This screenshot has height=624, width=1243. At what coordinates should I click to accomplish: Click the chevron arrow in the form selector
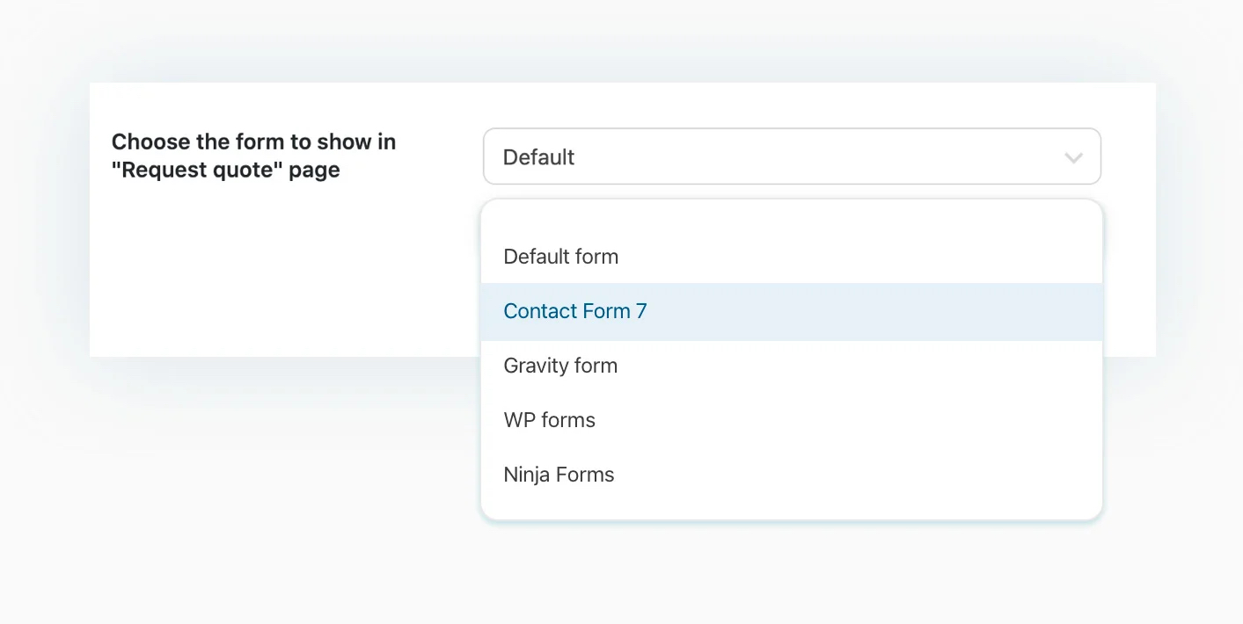click(1072, 158)
